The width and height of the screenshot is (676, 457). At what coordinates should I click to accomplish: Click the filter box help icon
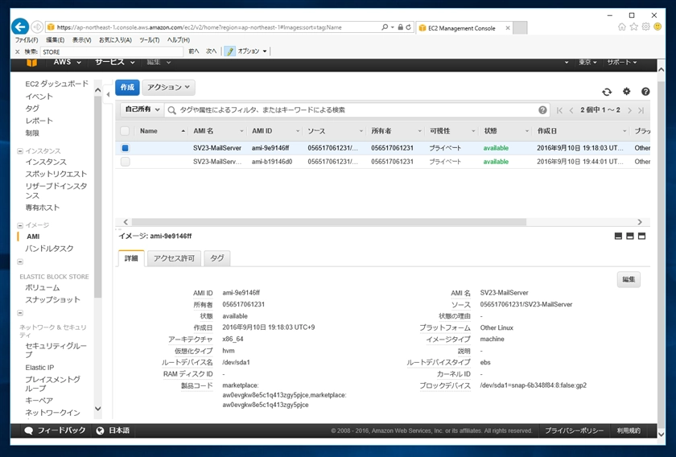542,110
